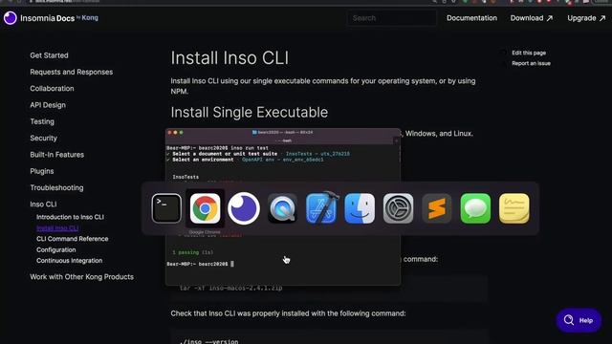Viewport: 612px width, 344px height.
Task: Open the Upgrade nav link
Action: (586, 18)
